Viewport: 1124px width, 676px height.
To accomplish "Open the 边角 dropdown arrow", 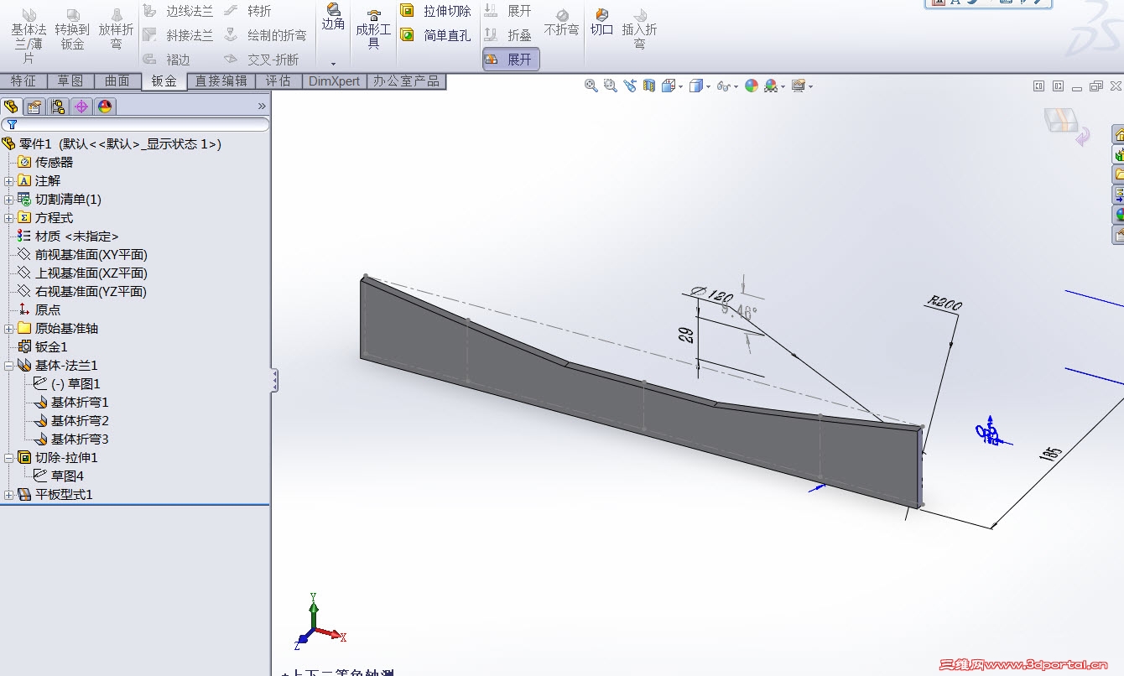I will coord(333,64).
